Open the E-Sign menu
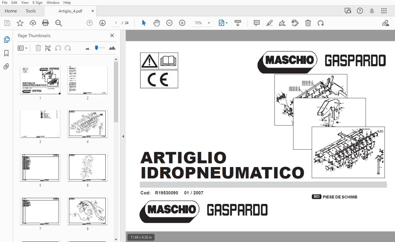Viewport: 395px width, 242px height. (38, 3)
